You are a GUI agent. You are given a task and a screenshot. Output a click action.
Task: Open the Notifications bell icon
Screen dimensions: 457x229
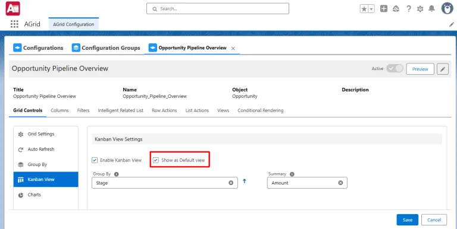click(x=431, y=9)
